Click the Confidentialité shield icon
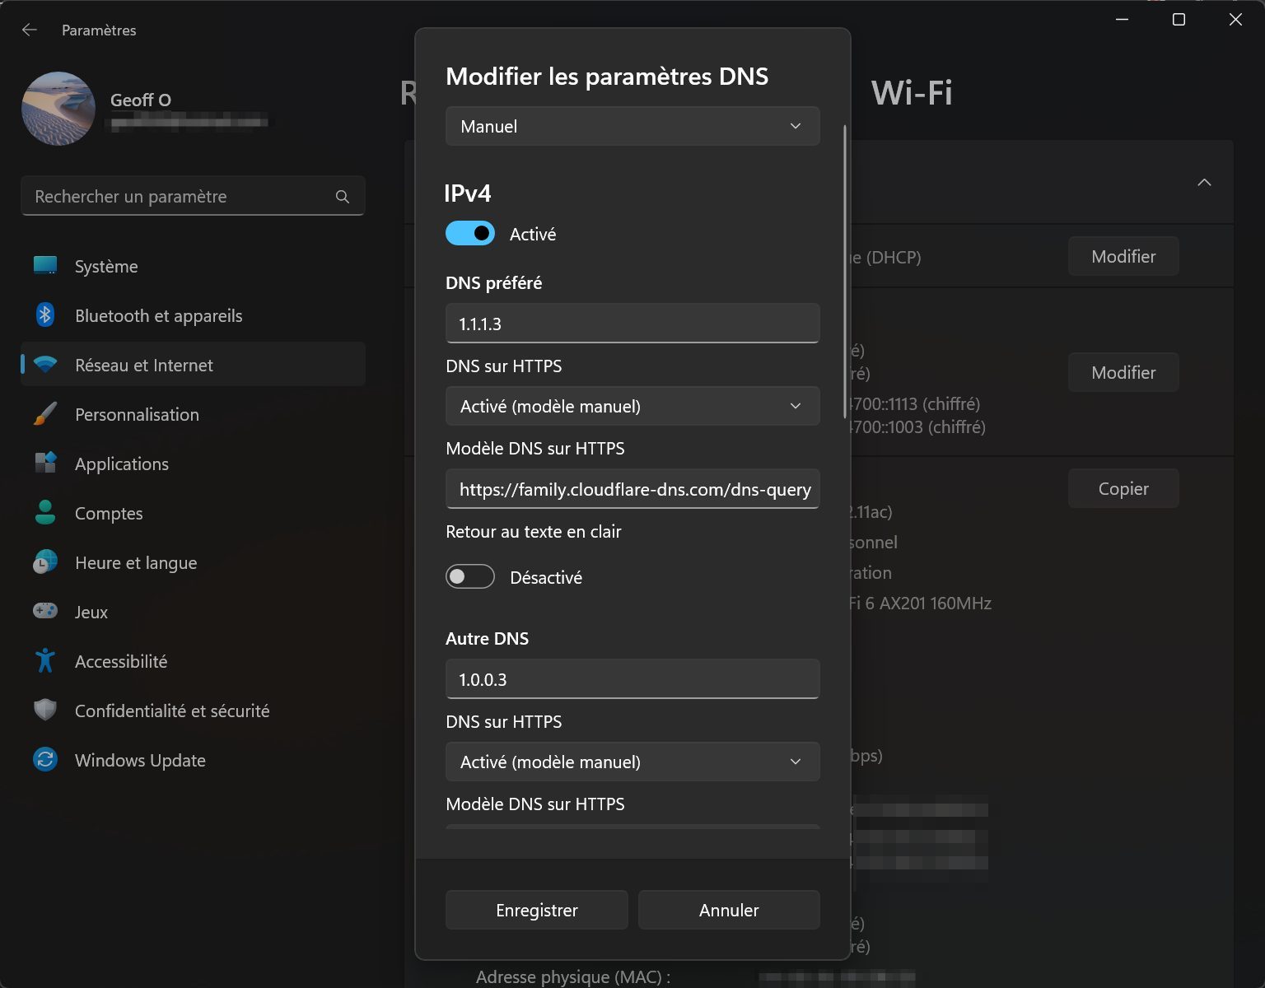 click(45, 710)
